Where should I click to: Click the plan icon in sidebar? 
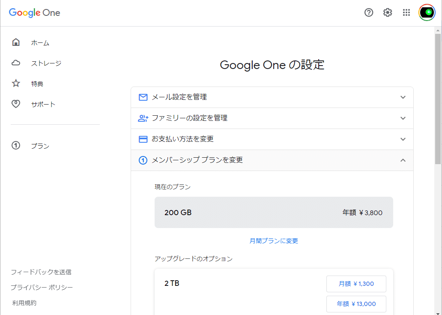click(16, 146)
